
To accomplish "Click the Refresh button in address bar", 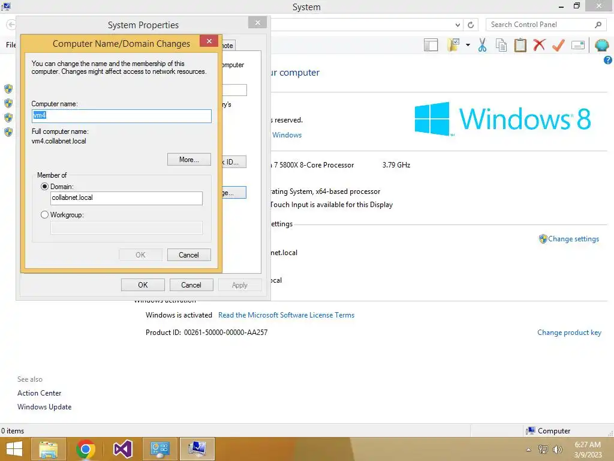I will coord(471,25).
